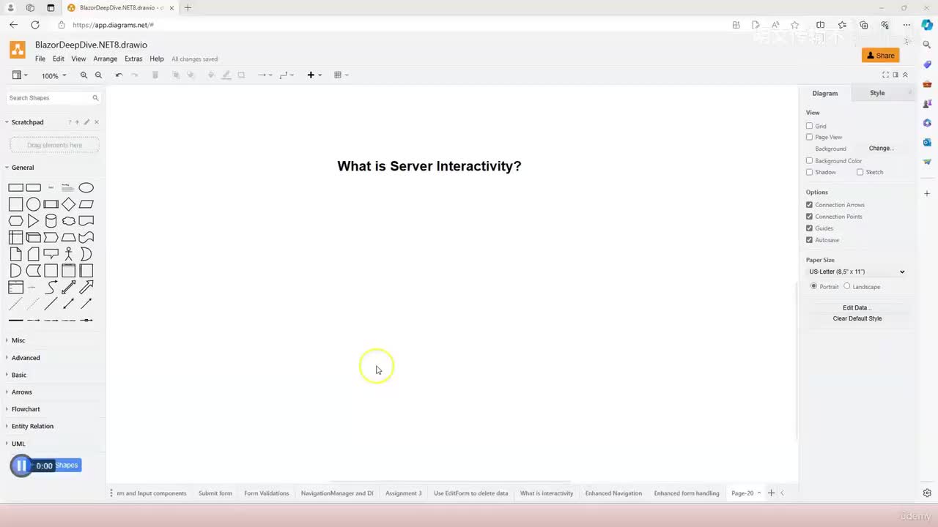
Task: Uncheck Connection Arrows
Action: click(809, 205)
